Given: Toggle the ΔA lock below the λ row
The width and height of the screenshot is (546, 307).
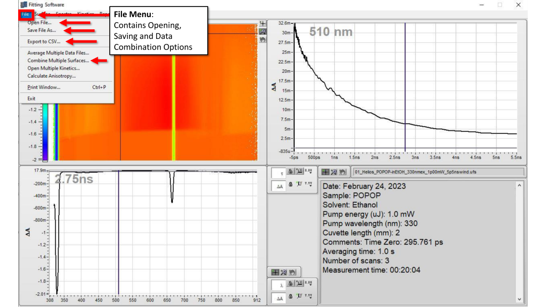Looking at the screenshot, I should click(290, 296).
